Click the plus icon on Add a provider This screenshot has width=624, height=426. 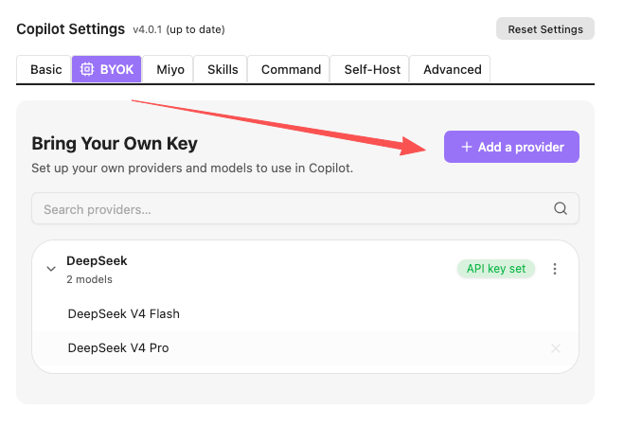click(x=467, y=147)
